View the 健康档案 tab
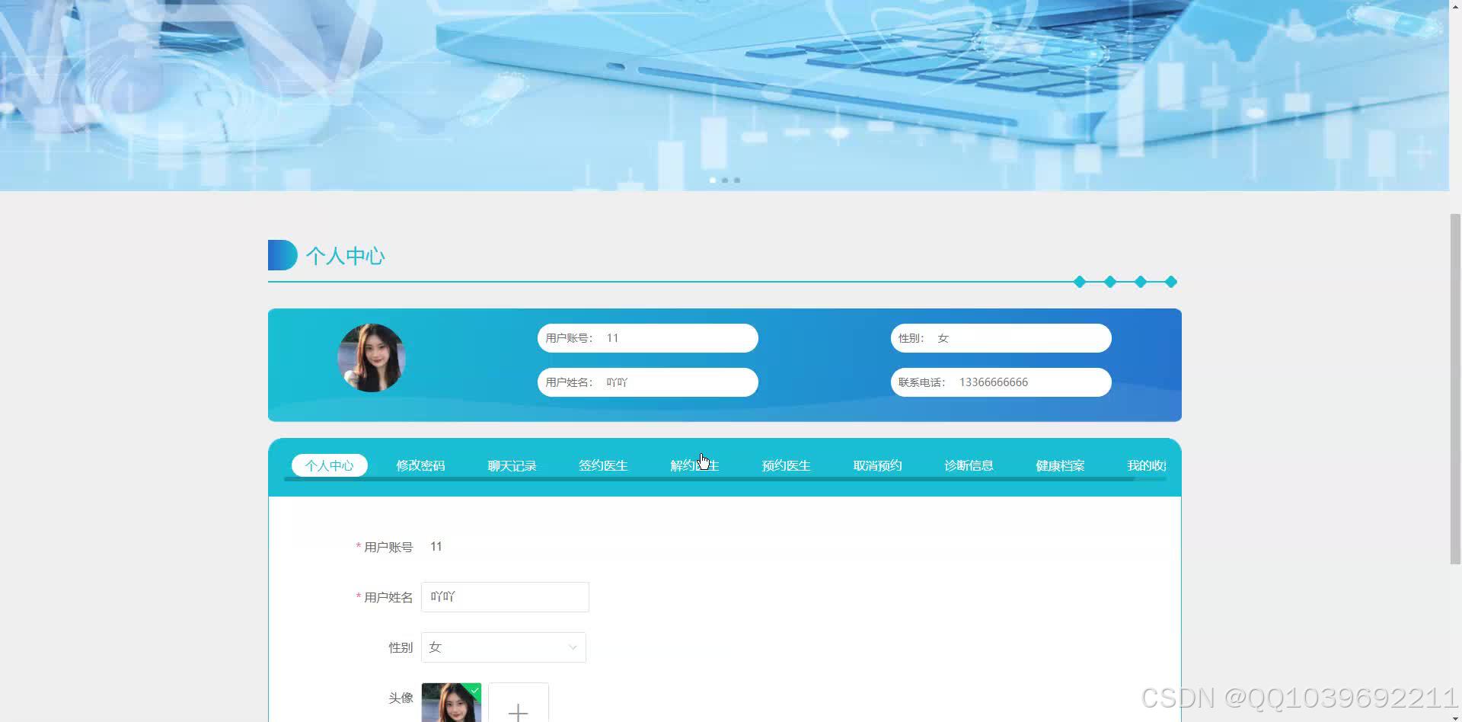1462x722 pixels. 1060,465
